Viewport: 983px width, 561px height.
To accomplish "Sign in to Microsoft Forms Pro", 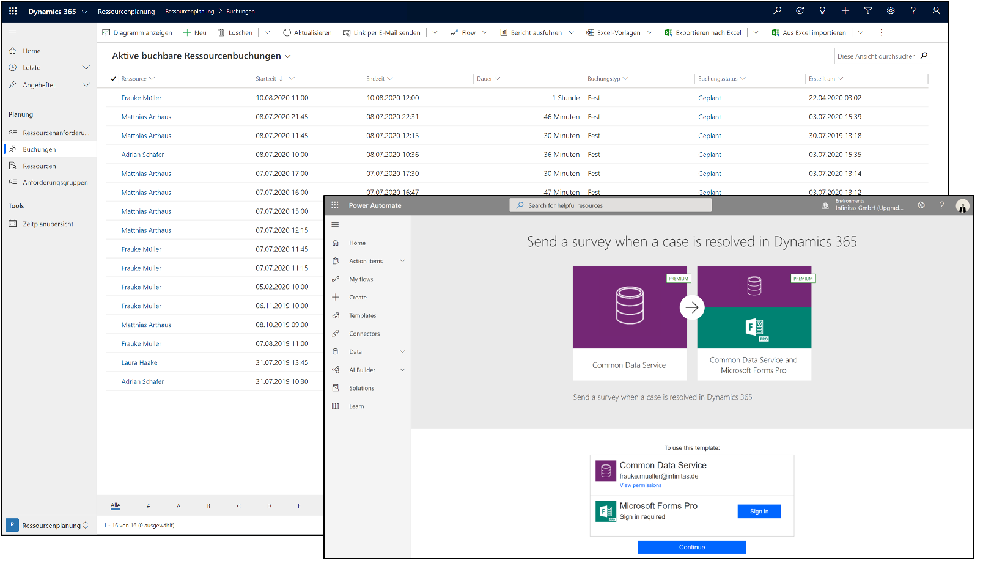I will (759, 511).
